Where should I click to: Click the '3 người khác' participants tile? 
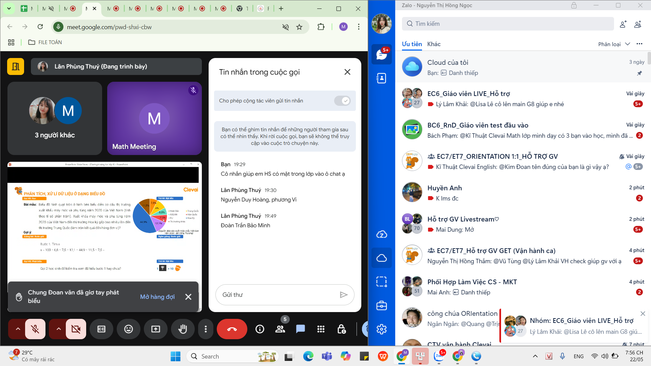click(x=55, y=118)
